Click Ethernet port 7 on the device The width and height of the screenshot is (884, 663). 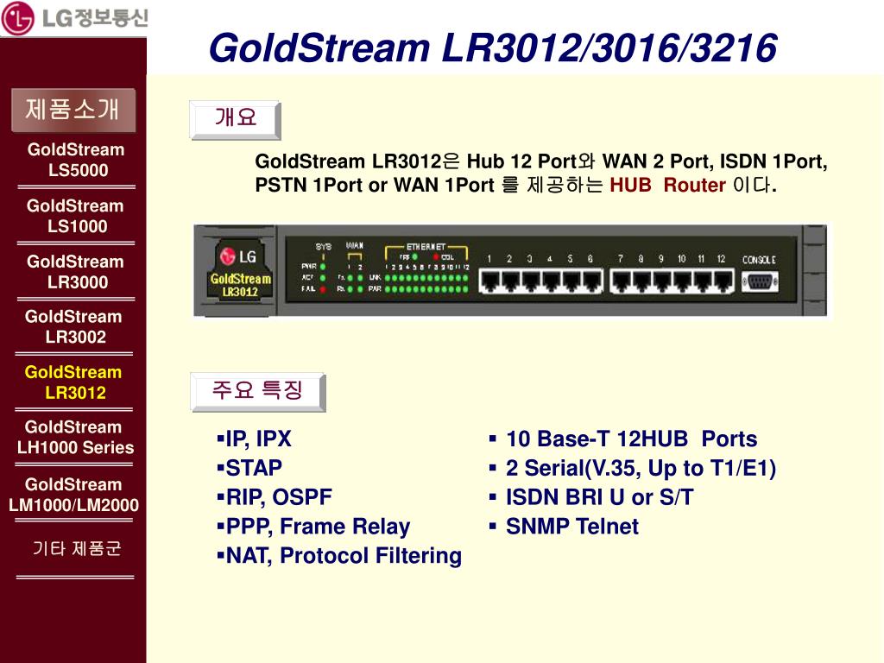pyautogui.click(x=622, y=281)
